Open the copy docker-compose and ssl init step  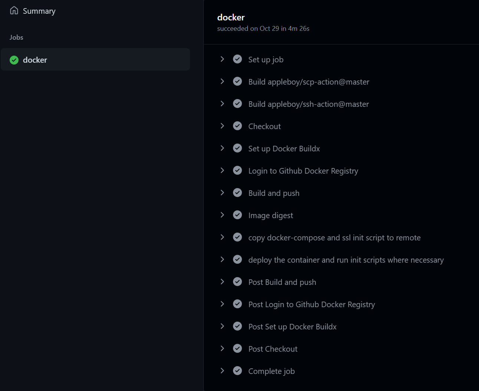(x=334, y=238)
